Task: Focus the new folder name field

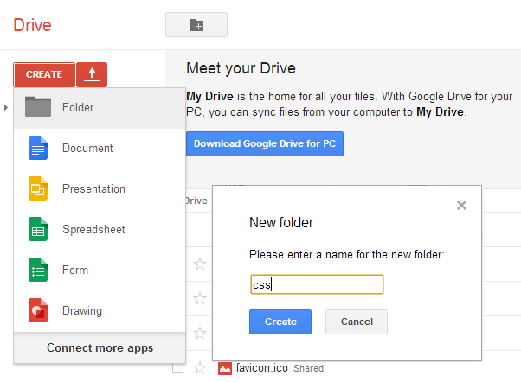Action: [317, 284]
